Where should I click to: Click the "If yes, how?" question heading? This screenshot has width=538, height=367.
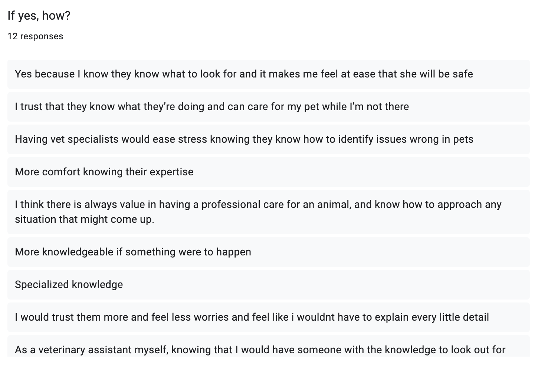pyautogui.click(x=39, y=16)
